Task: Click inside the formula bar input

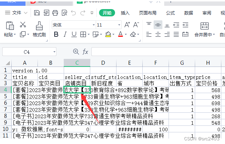Action: point(158,52)
